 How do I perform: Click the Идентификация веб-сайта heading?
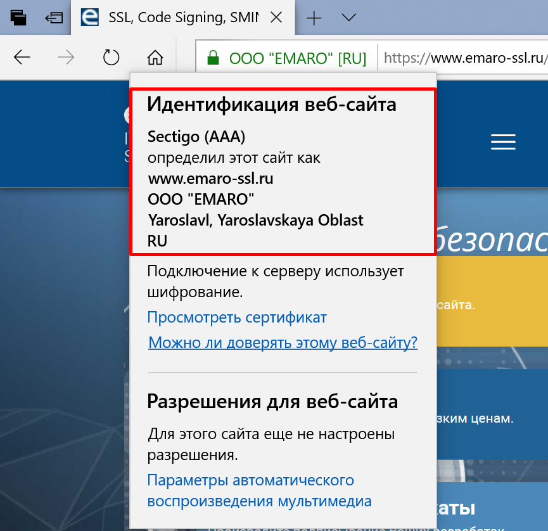point(272,105)
